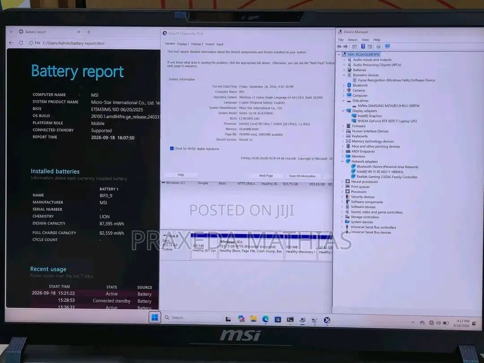Select NVIDIA GeForce RTX 5070 Ti Laptop GPU

tap(387, 121)
